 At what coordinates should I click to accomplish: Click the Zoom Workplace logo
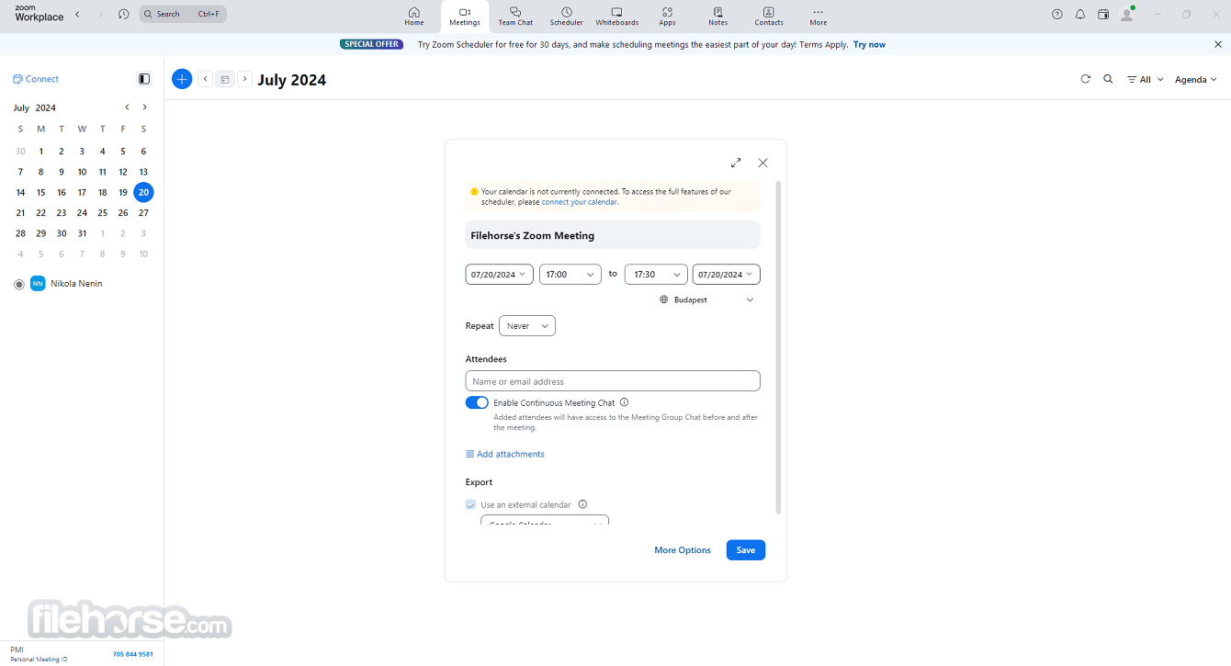click(39, 13)
